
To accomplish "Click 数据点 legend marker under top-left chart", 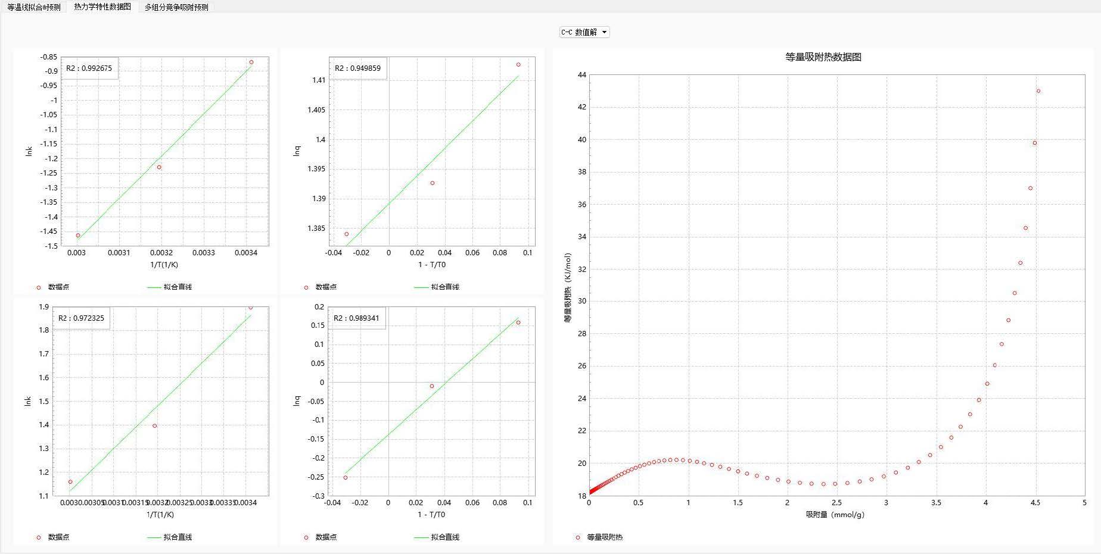I will pyautogui.click(x=39, y=287).
